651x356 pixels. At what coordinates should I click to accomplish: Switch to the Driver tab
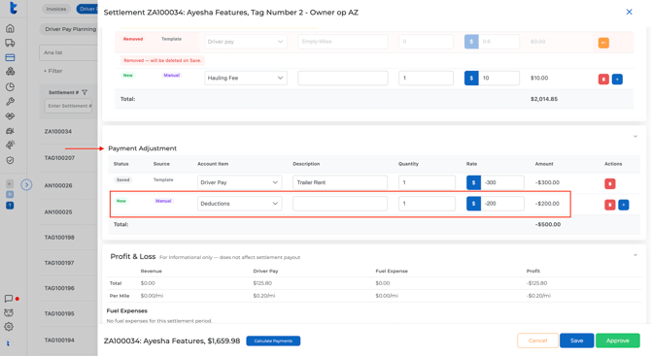pyautogui.click(x=86, y=9)
